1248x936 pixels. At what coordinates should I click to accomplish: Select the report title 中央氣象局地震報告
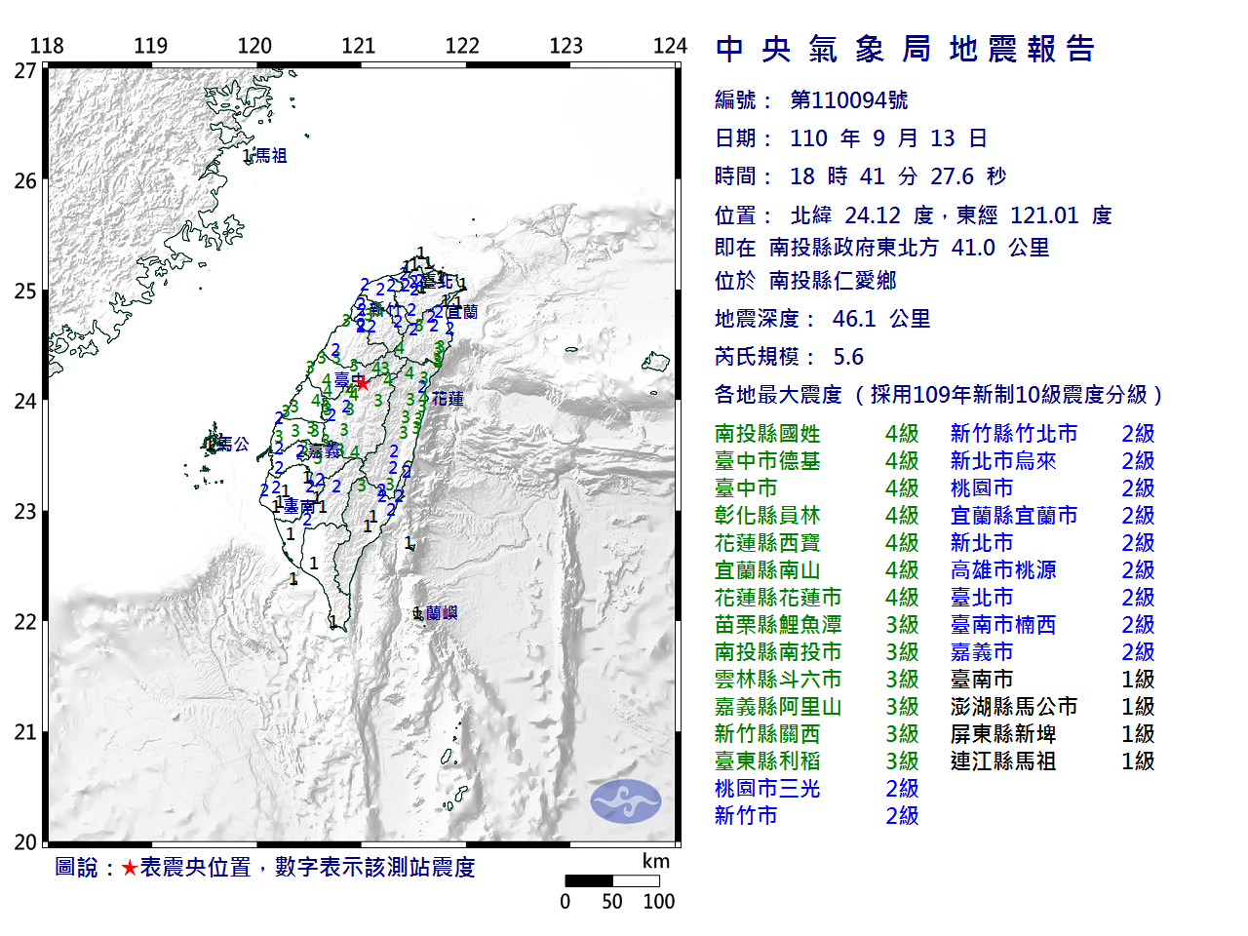[906, 49]
